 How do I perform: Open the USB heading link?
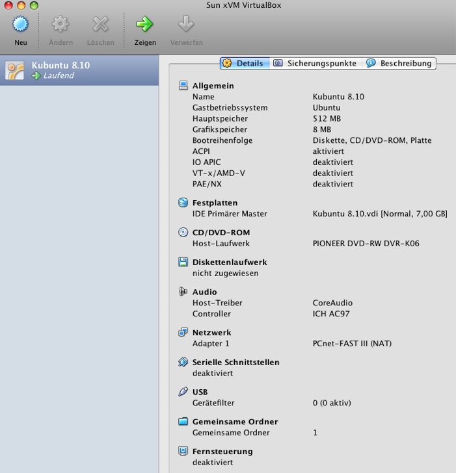[x=200, y=392]
